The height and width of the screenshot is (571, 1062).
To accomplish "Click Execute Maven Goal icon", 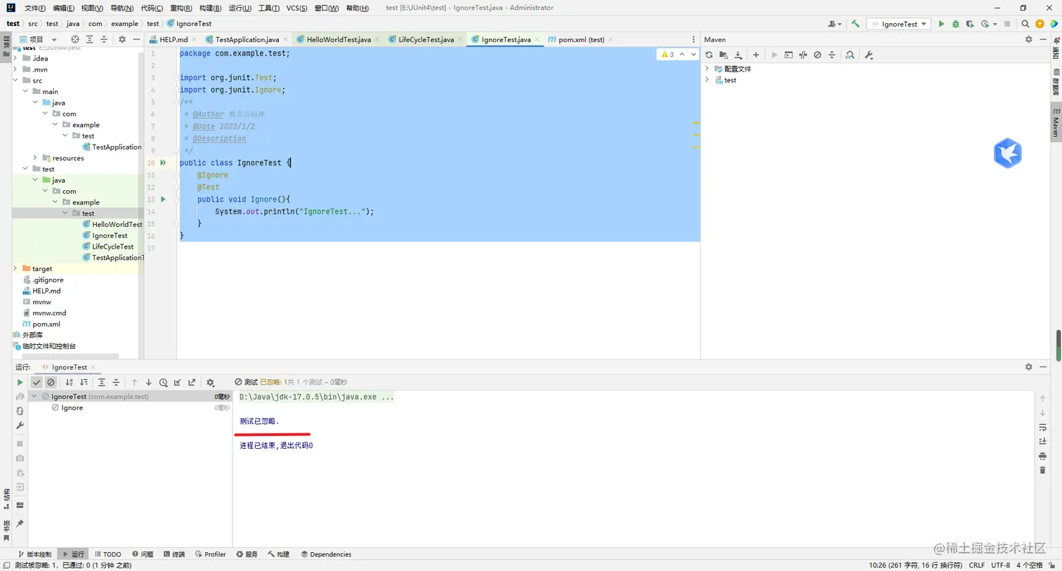I will click(x=789, y=55).
